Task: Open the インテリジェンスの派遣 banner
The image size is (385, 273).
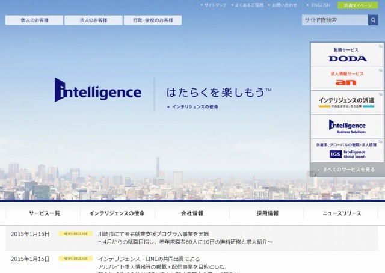Action: point(347,103)
